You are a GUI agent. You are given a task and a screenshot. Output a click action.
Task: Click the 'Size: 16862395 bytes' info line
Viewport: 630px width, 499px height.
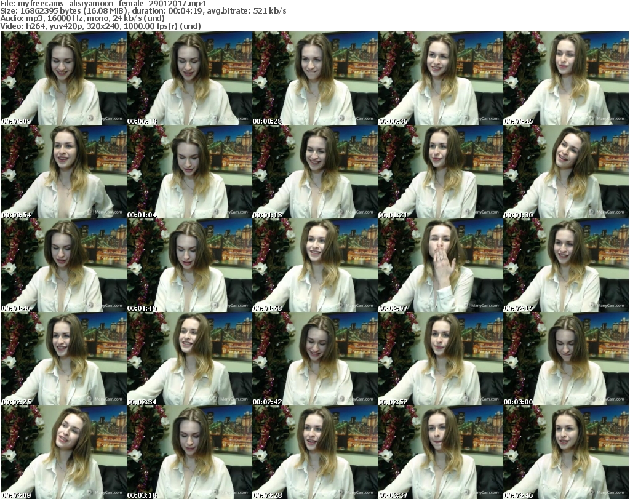tap(143, 11)
